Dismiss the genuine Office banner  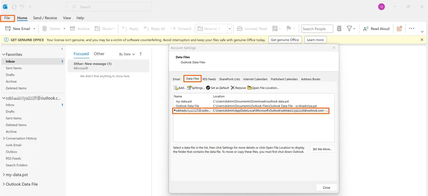pyautogui.click(x=422, y=40)
